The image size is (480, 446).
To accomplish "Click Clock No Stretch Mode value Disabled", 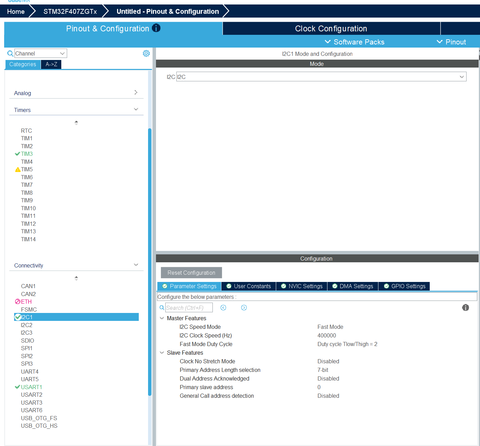I will point(328,361).
